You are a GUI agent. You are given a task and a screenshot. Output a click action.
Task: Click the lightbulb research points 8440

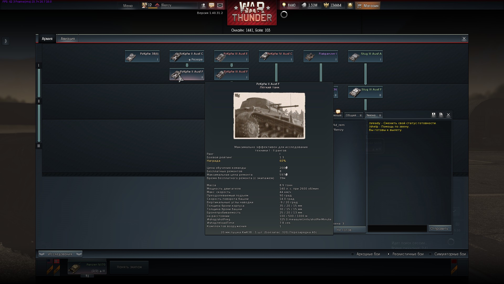[x=290, y=5]
